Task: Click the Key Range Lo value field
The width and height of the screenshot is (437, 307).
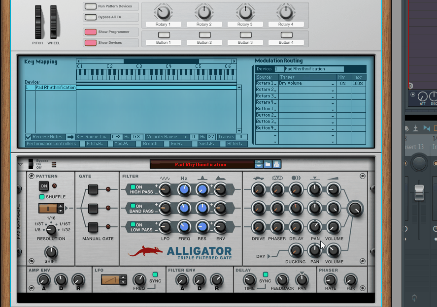Action: click(116, 137)
